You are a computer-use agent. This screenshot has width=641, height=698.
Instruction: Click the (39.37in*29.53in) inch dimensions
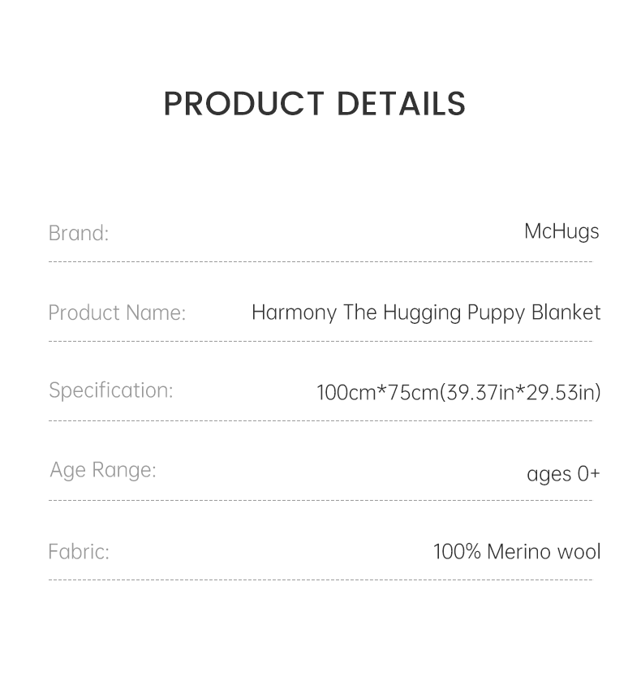(520, 393)
